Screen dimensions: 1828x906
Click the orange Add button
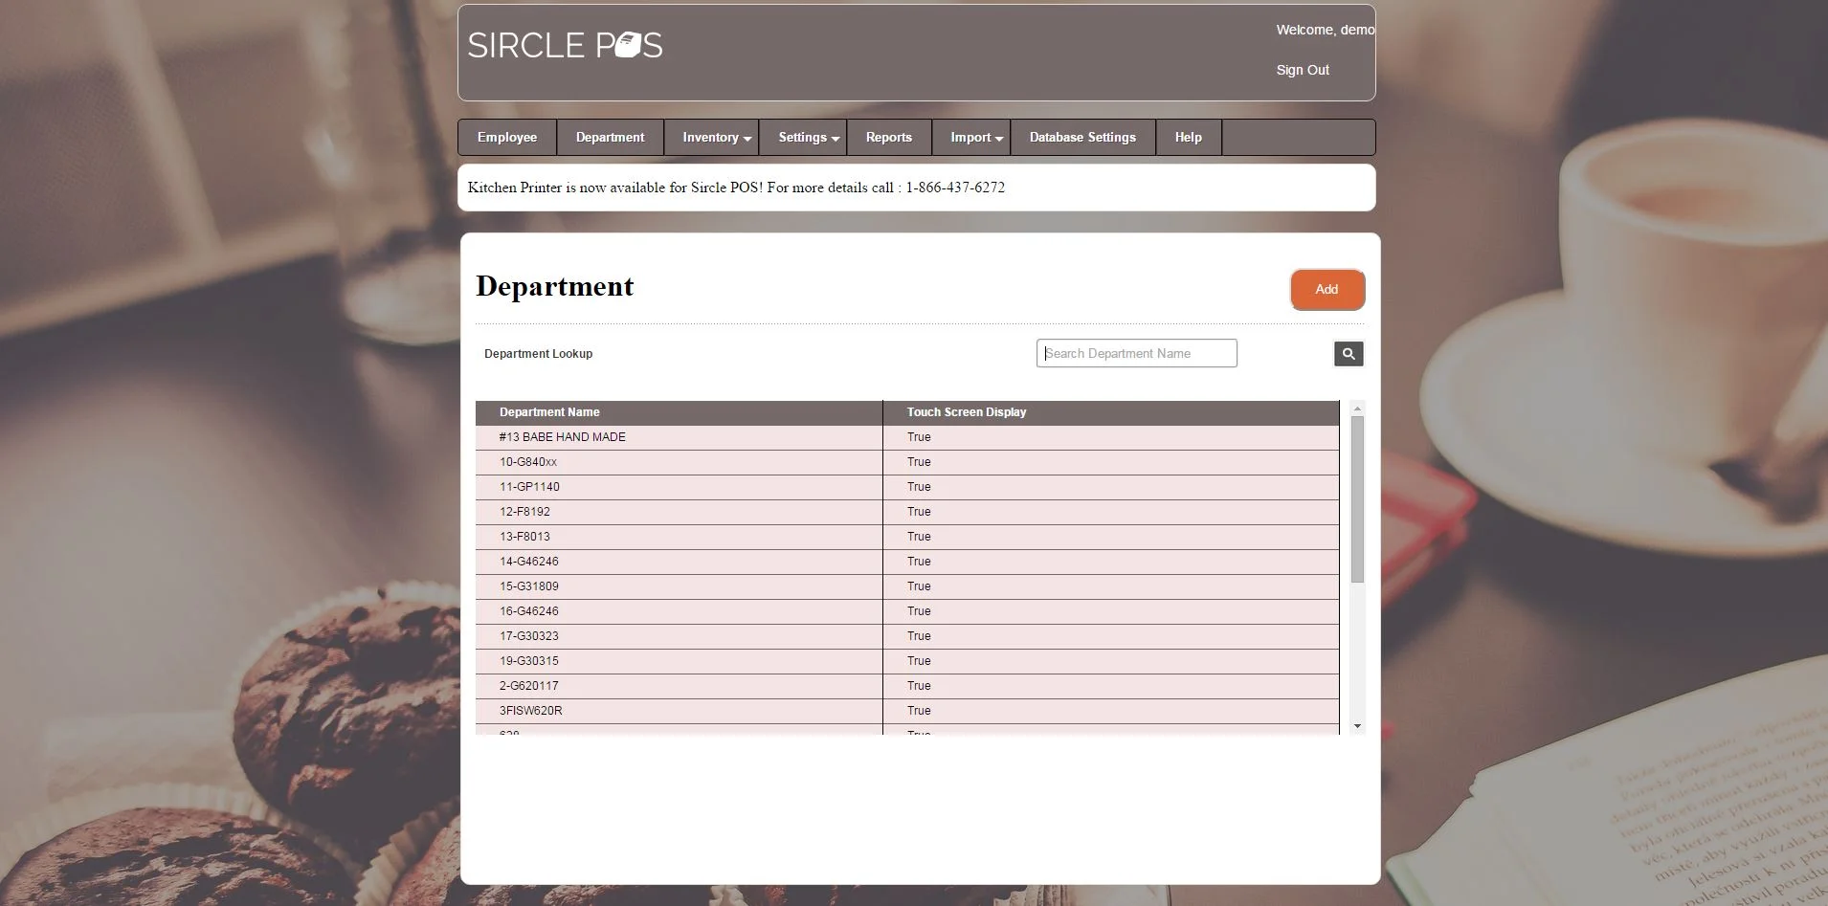(x=1326, y=290)
